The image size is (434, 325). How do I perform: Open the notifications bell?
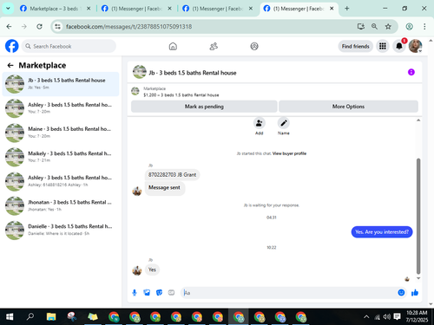click(x=399, y=46)
